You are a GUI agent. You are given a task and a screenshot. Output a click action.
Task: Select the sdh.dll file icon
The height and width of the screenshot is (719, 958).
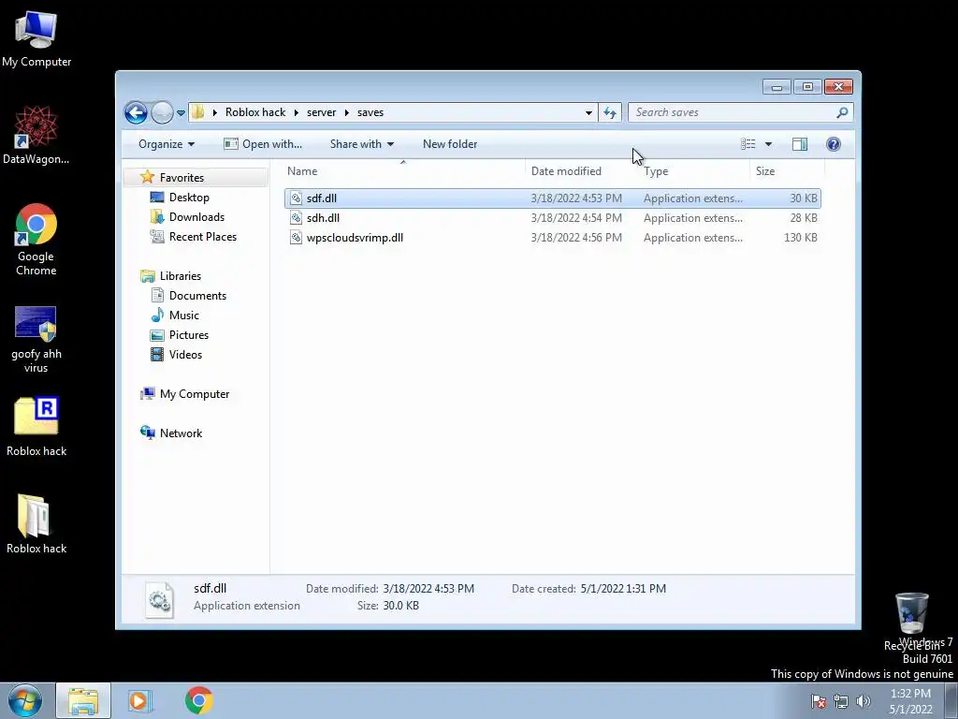[296, 217]
